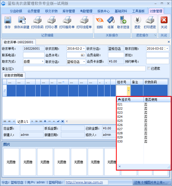Toggle the 已退款 checkbox
The width and height of the screenshot is (172, 186).
pos(149,68)
